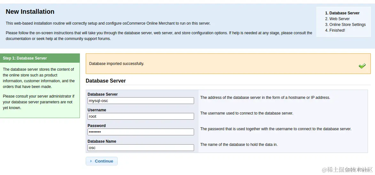Click the Database Name field label

click(102, 141)
